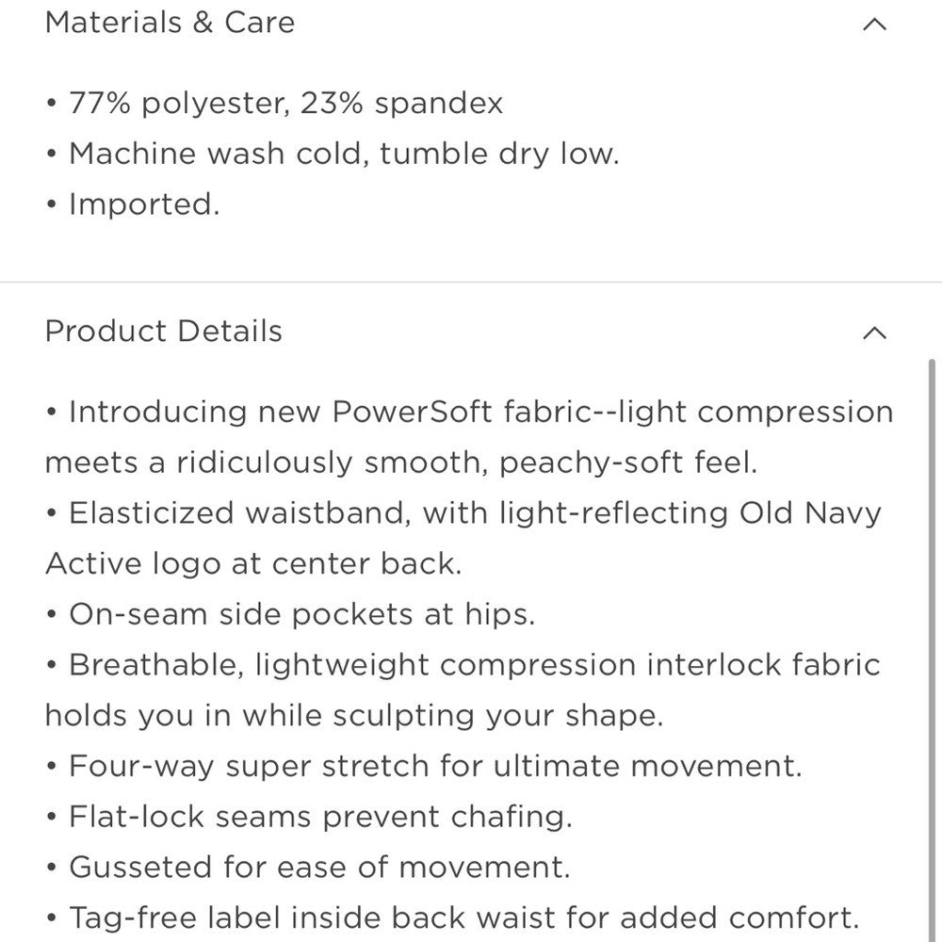Tap the Gusseted for ease of movement line

[x=319, y=867]
